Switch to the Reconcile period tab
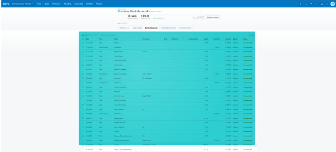 pyautogui.click(x=185, y=28)
